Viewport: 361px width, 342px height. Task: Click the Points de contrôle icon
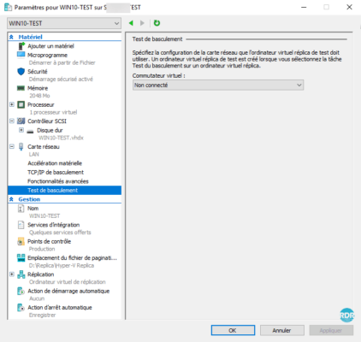(x=21, y=241)
